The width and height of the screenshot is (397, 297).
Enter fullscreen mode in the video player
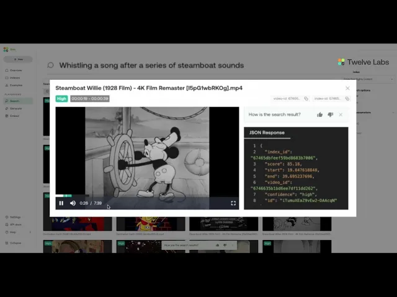point(233,204)
